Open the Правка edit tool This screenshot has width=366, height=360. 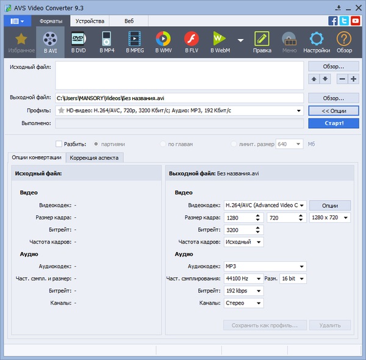coord(262,41)
